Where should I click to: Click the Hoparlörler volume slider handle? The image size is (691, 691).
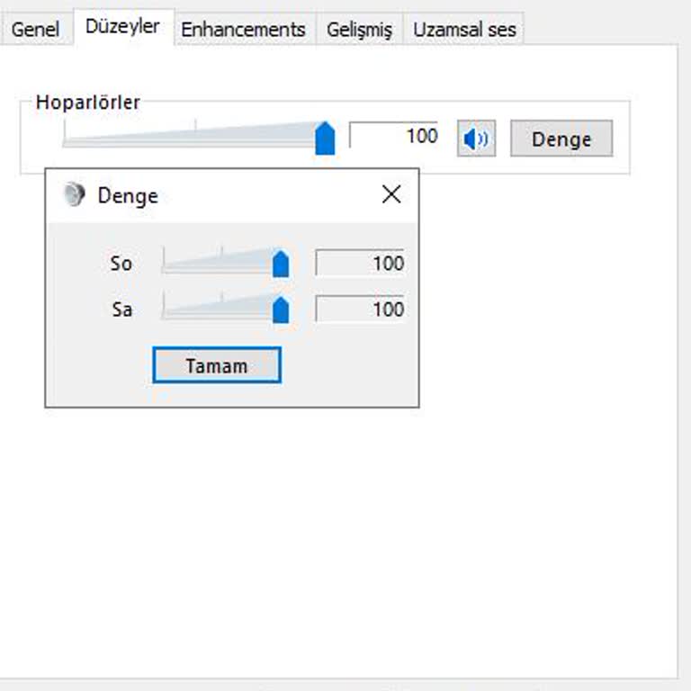tap(325, 139)
